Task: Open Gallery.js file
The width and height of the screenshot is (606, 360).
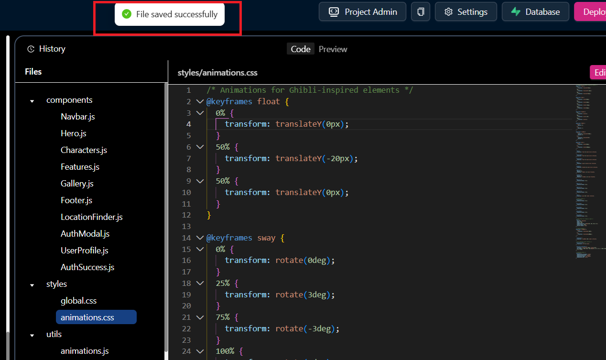Action: pos(77,184)
